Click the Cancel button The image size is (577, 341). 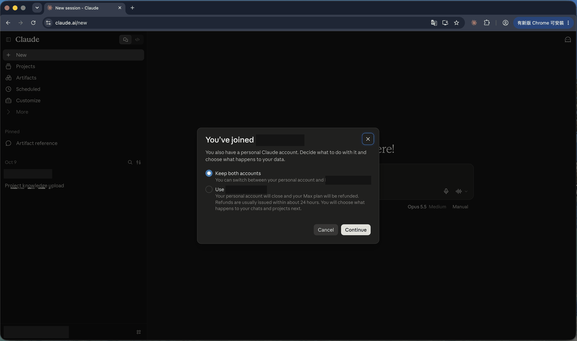tap(326, 230)
